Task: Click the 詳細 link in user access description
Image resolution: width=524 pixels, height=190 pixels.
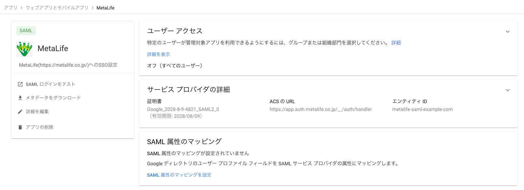Action: tap(396, 43)
